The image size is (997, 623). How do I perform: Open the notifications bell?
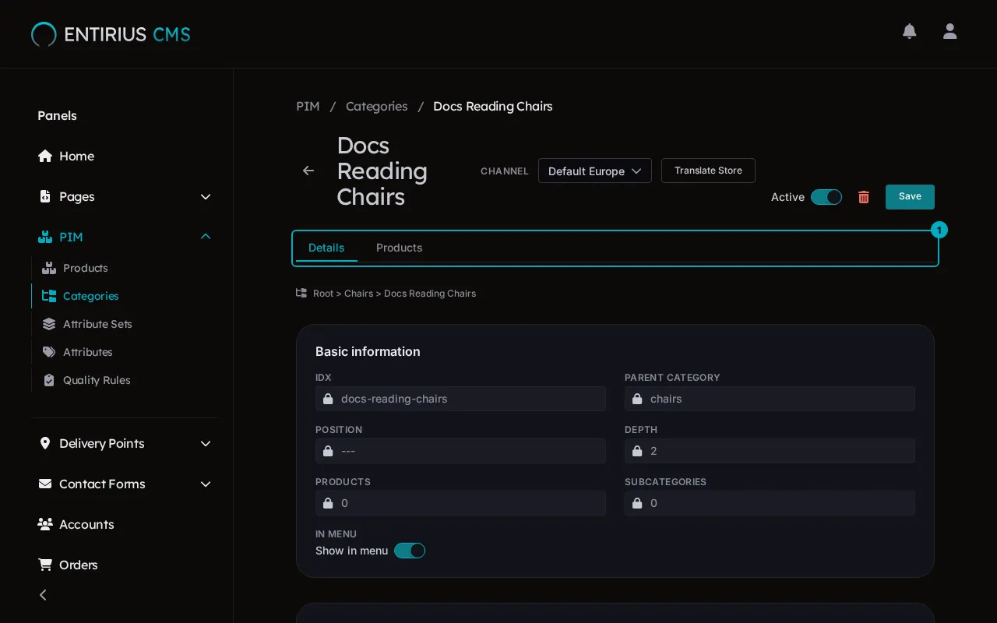click(909, 31)
